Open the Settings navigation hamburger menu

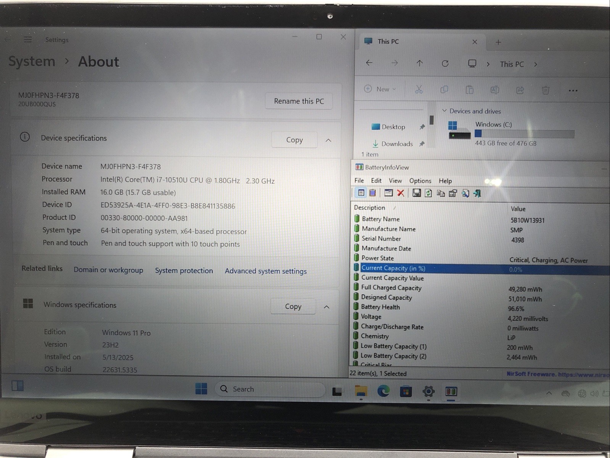[x=28, y=39]
